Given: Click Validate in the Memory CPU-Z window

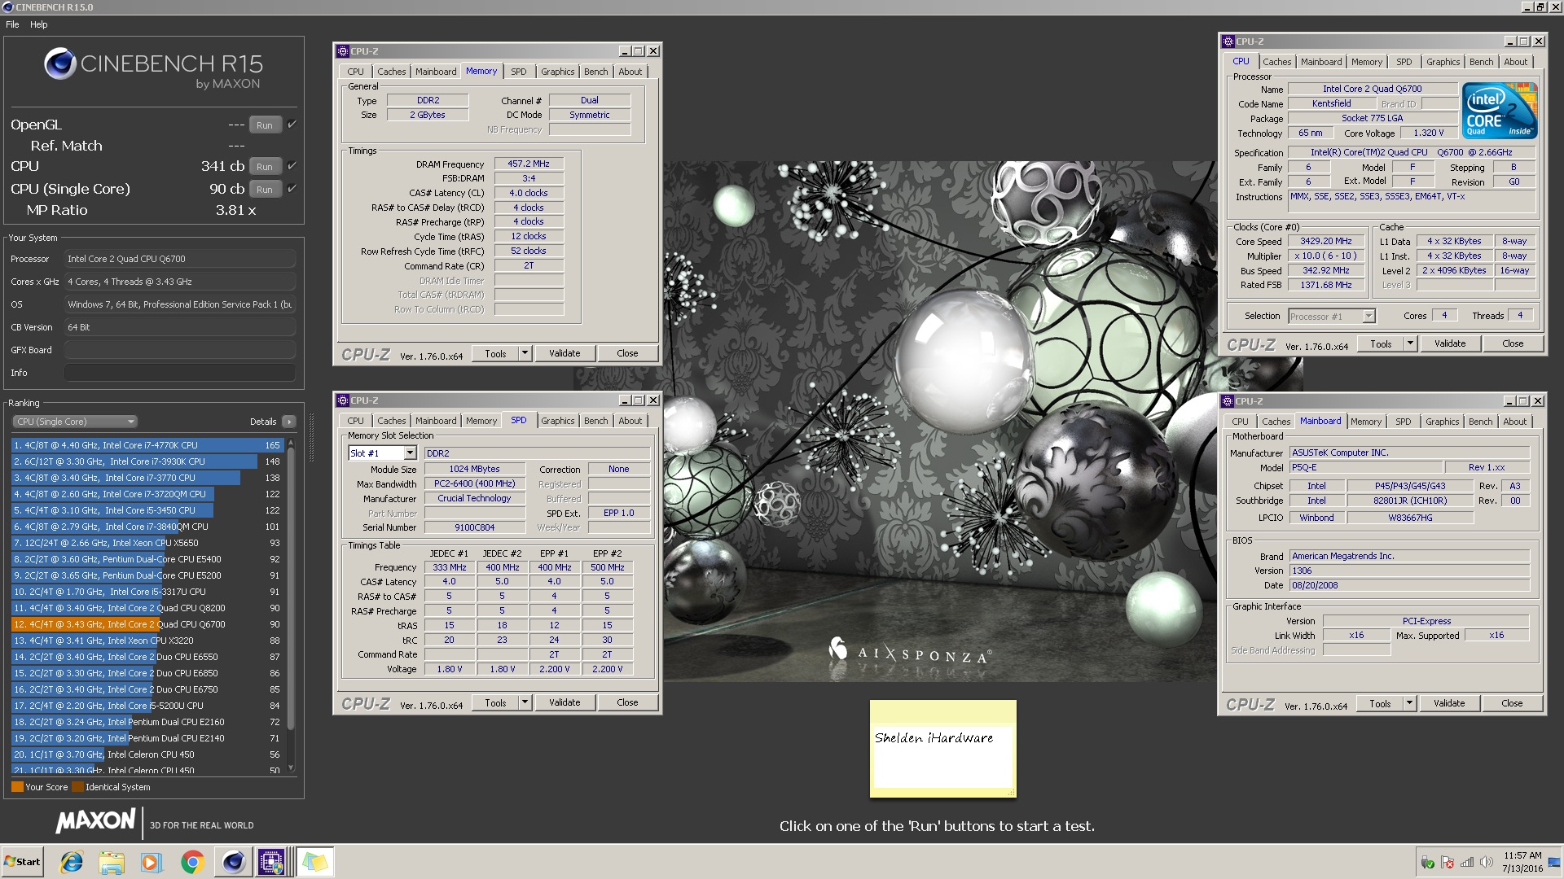Looking at the screenshot, I should pos(565,353).
